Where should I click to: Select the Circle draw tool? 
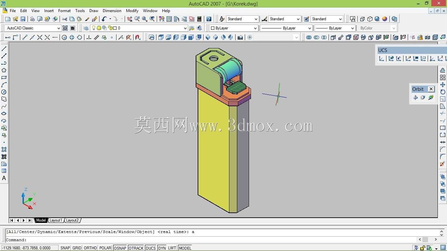coord(4,92)
